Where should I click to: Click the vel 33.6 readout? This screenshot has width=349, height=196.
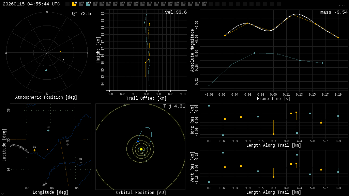pos(176,12)
